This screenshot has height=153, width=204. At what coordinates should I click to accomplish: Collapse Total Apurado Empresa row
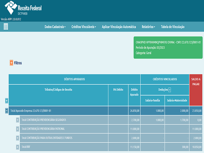click(x=7, y=111)
